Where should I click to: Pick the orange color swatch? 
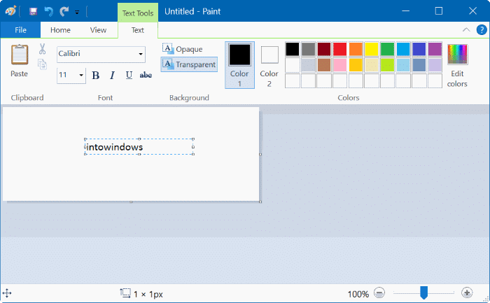(x=356, y=49)
